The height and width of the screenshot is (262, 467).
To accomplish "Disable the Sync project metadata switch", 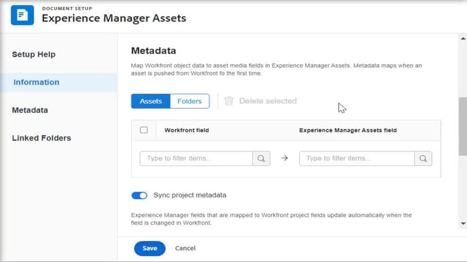I will point(139,195).
